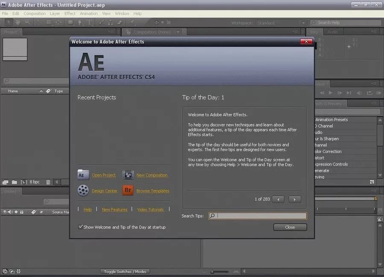Click the film reel Design Center icon
Image resolution: width=384 pixels, height=277 pixels.
[83, 190]
